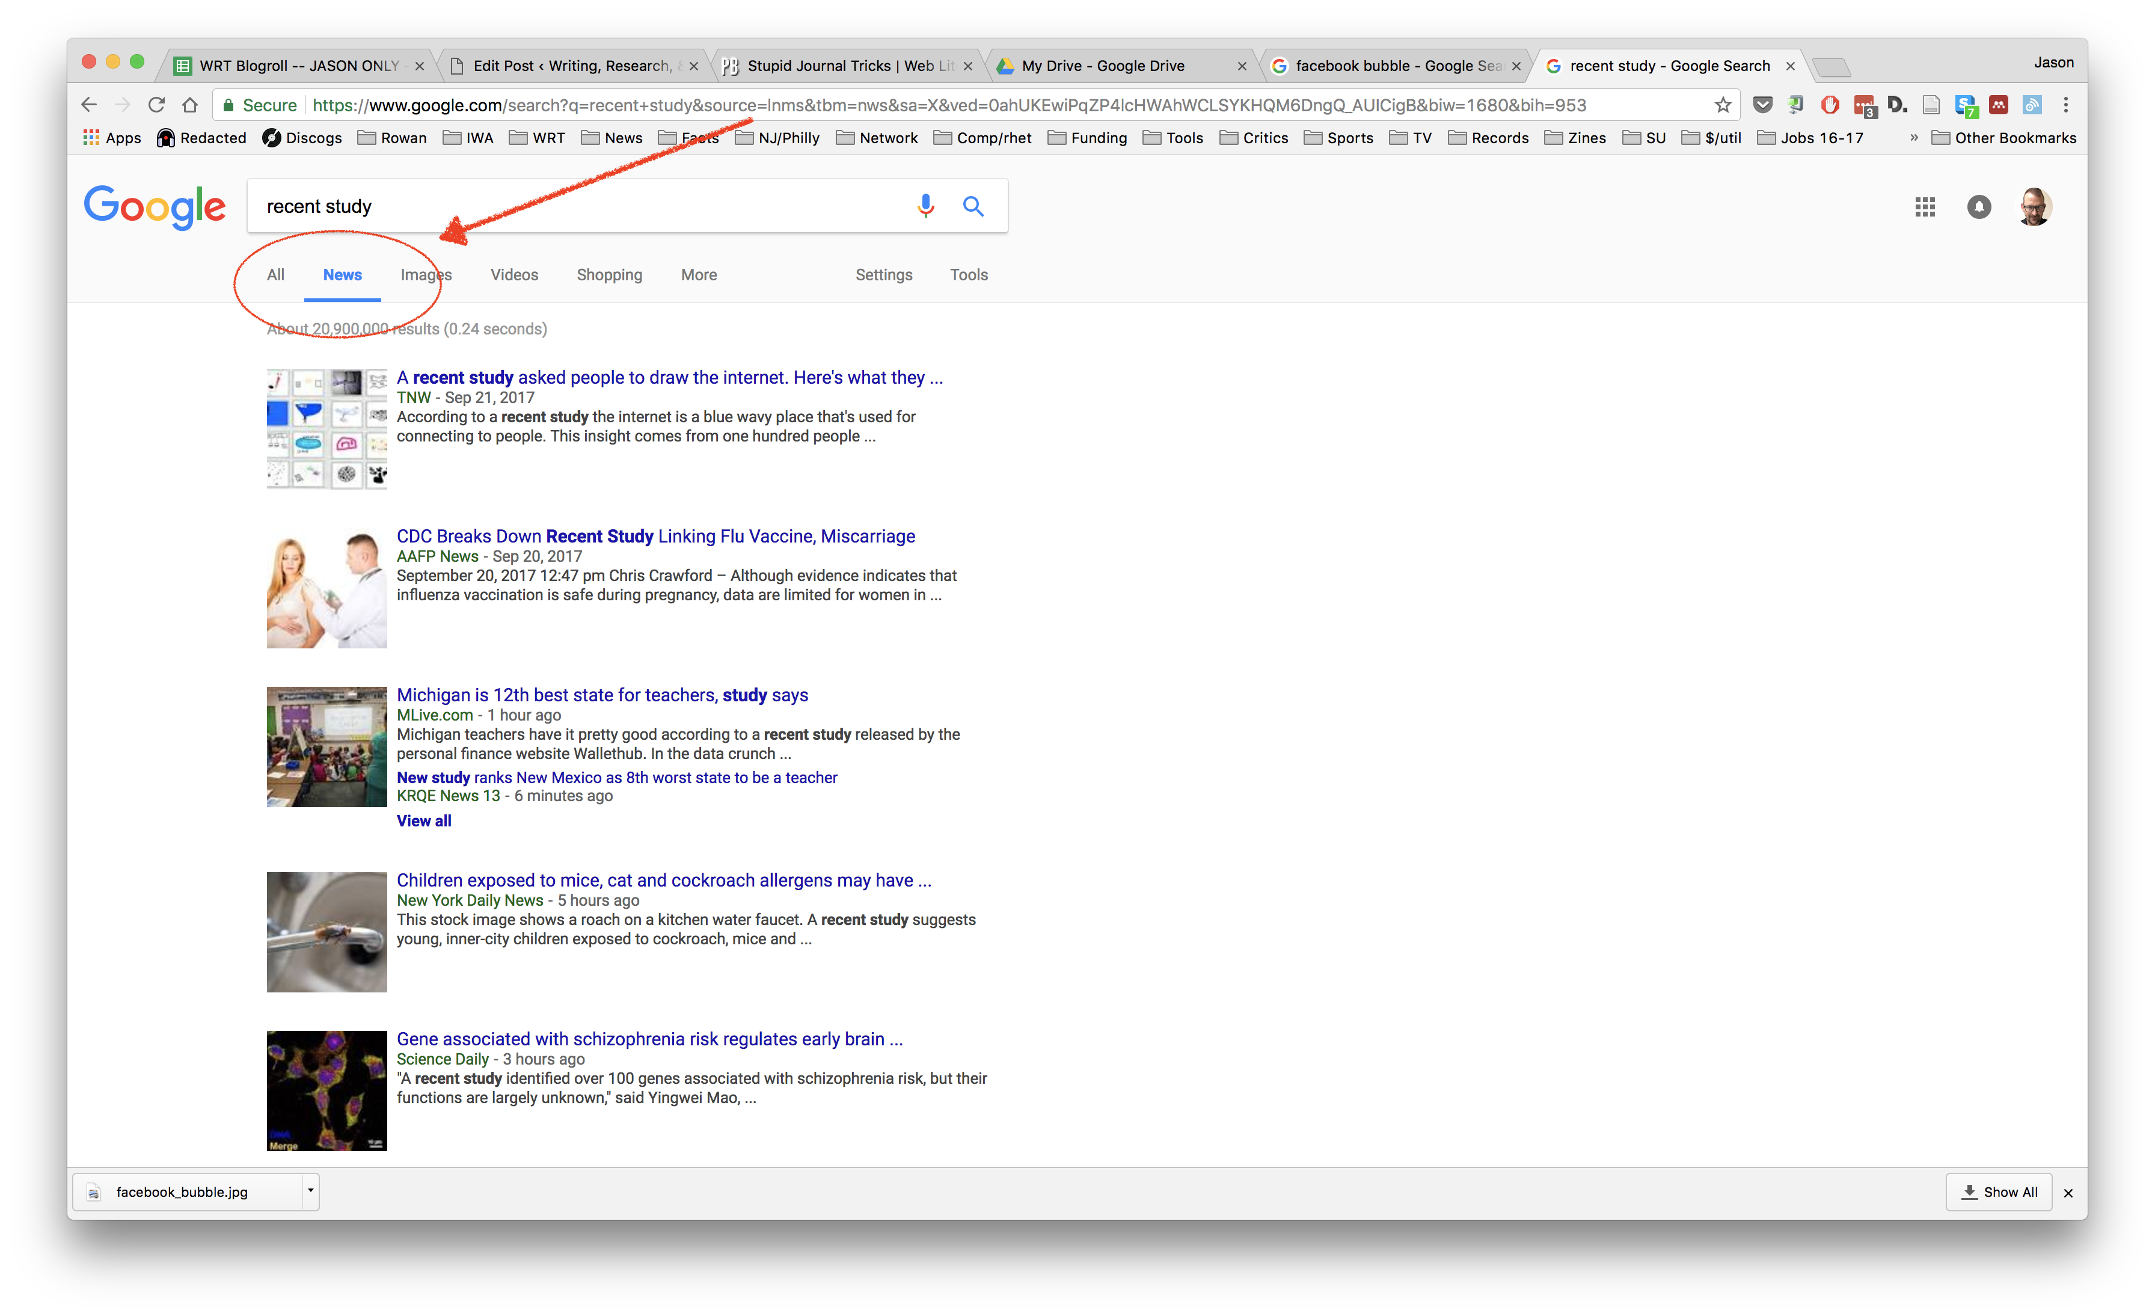Show overflow bookmarks with the chevron
2155x1316 pixels.
(1914, 138)
